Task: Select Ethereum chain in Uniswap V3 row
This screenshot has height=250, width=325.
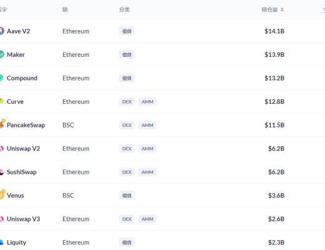Action: click(76, 219)
